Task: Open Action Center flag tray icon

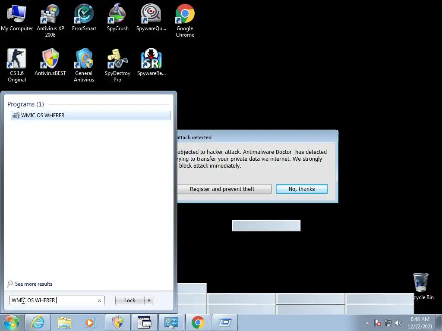Action: coord(378,323)
